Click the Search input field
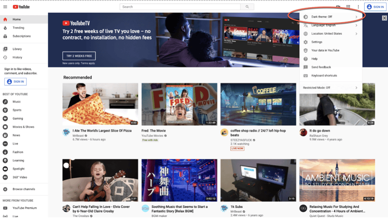This screenshot has height=219, width=388. 180,7
